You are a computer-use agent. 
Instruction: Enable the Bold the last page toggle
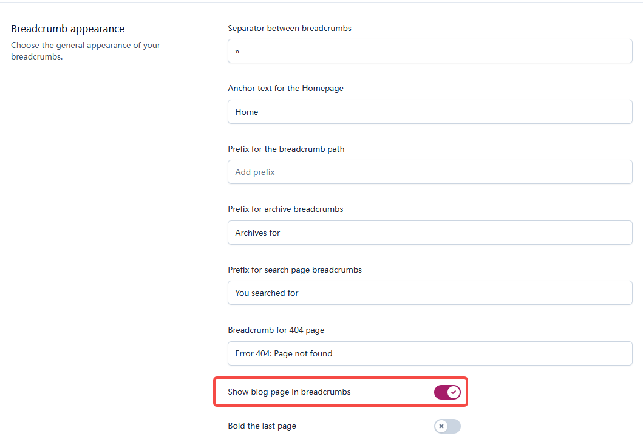click(447, 426)
